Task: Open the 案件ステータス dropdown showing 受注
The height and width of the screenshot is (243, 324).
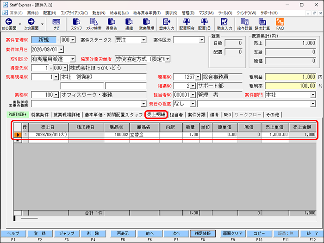Action: [143, 40]
